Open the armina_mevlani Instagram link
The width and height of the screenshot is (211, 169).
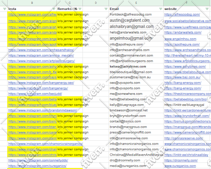click(41, 56)
